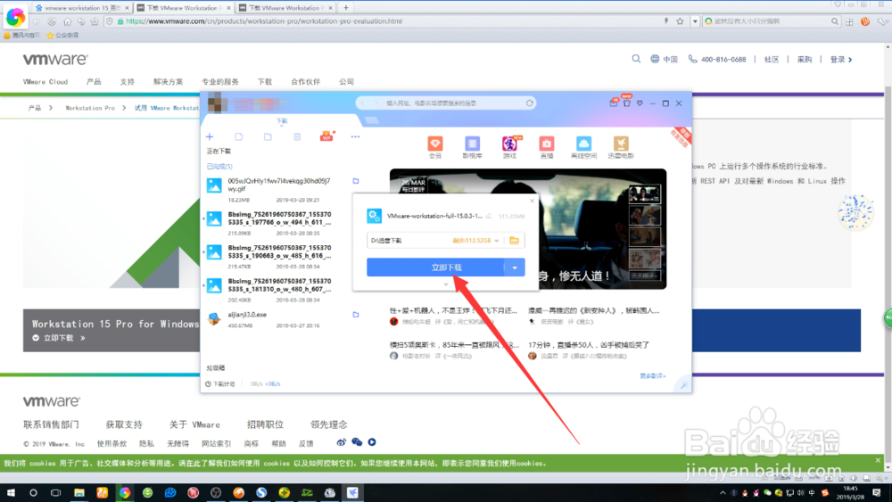This screenshot has width=892, height=502.
Task: Open the 游戏 games icon
Action: (509, 147)
